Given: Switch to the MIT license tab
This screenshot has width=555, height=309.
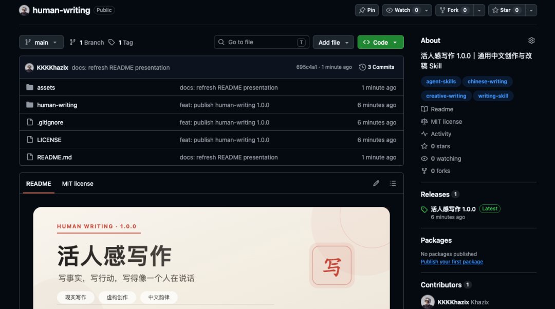Looking at the screenshot, I should [x=78, y=183].
